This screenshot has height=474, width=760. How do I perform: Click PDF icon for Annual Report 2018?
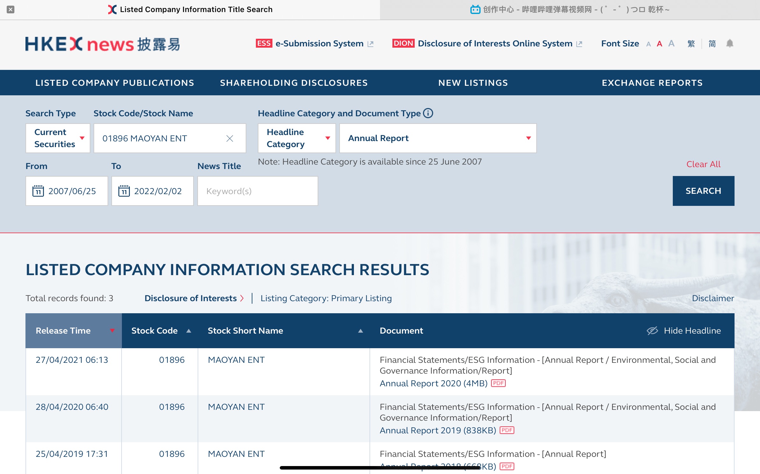tap(507, 466)
